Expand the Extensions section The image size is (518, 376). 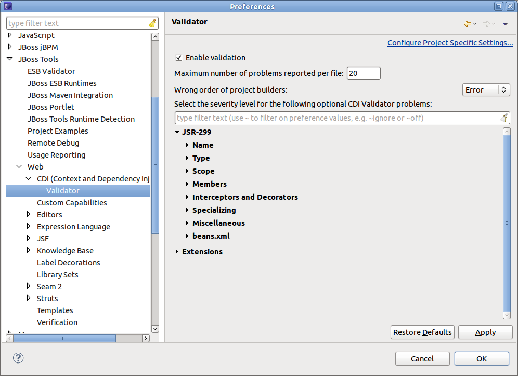click(x=177, y=251)
